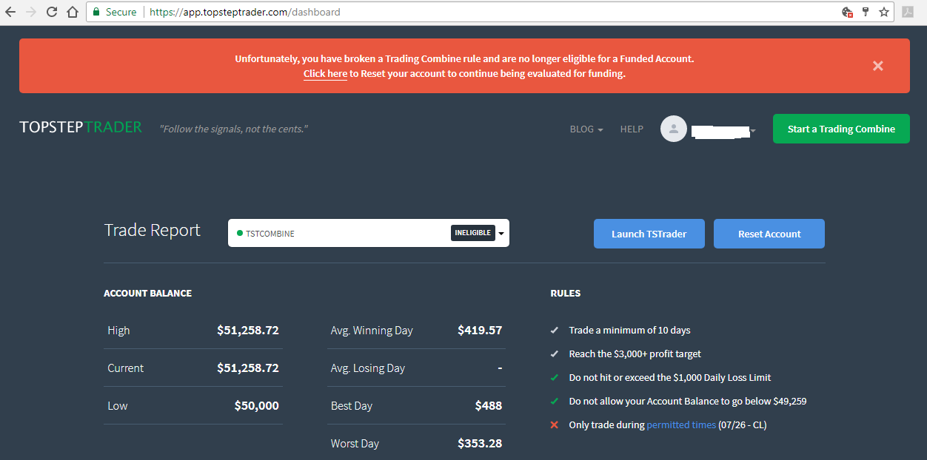
Task: Select the green Account Balance rule checkmark
Action: tap(555, 402)
